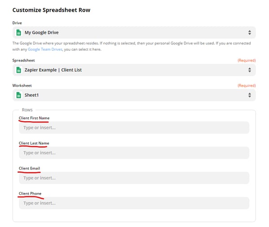Click the Client Last Name label

pyautogui.click(x=34, y=143)
